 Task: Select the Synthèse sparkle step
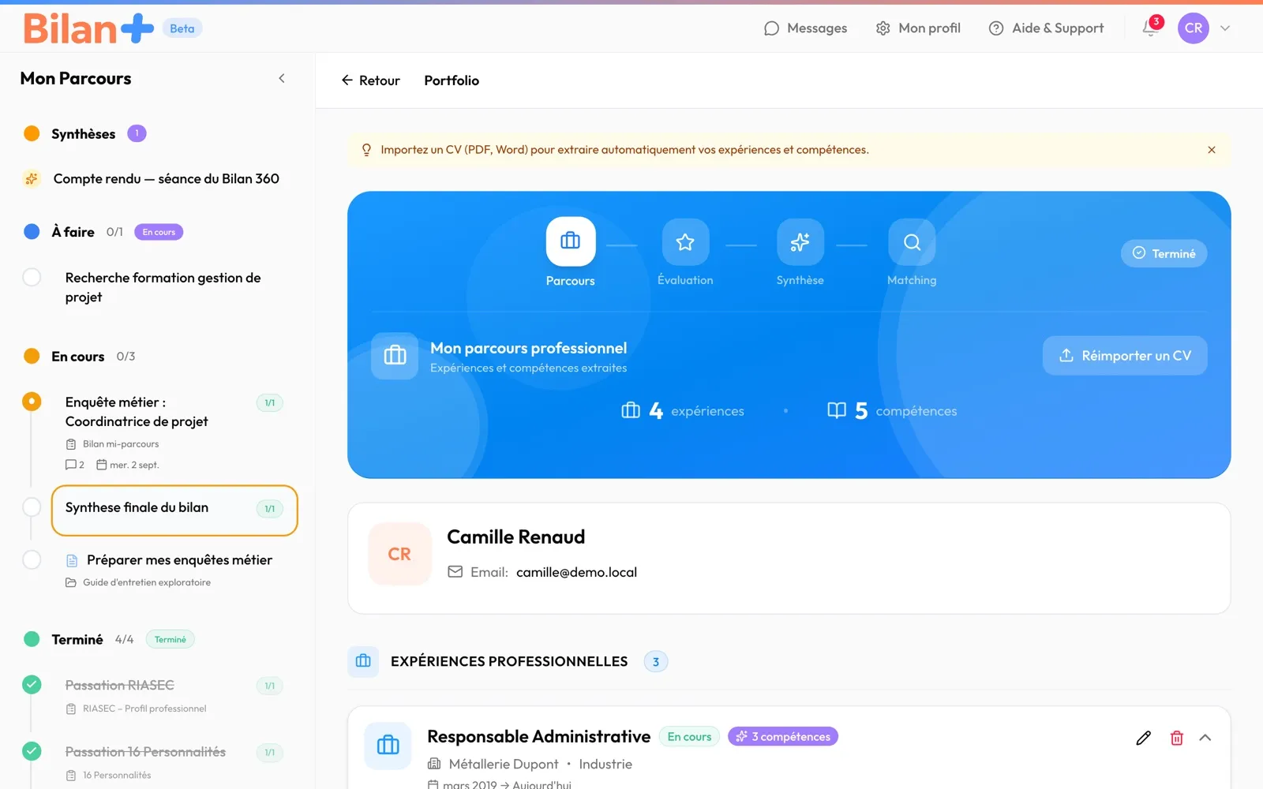[x=800, y=242]
